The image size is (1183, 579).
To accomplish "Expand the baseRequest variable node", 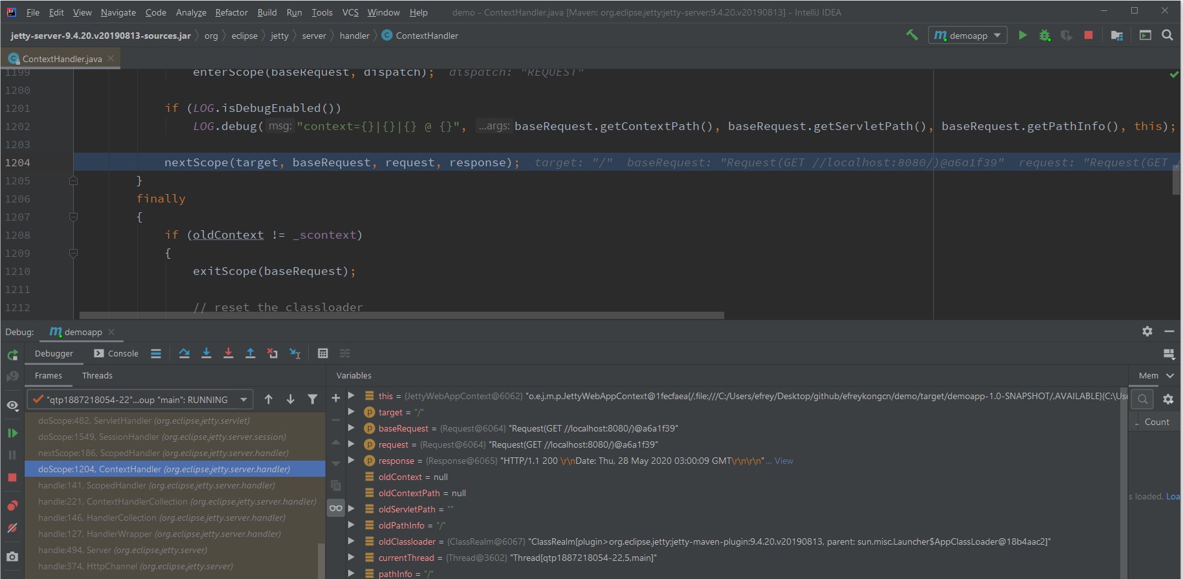I will click(351, 428).
